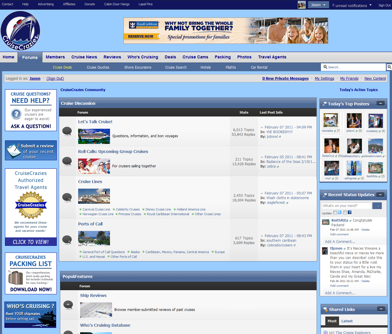Click last-post arrow icon for February 07 04:09 PM
This screenshot has height=334, width=392.
pyautogui.click(x=262, y=127)
